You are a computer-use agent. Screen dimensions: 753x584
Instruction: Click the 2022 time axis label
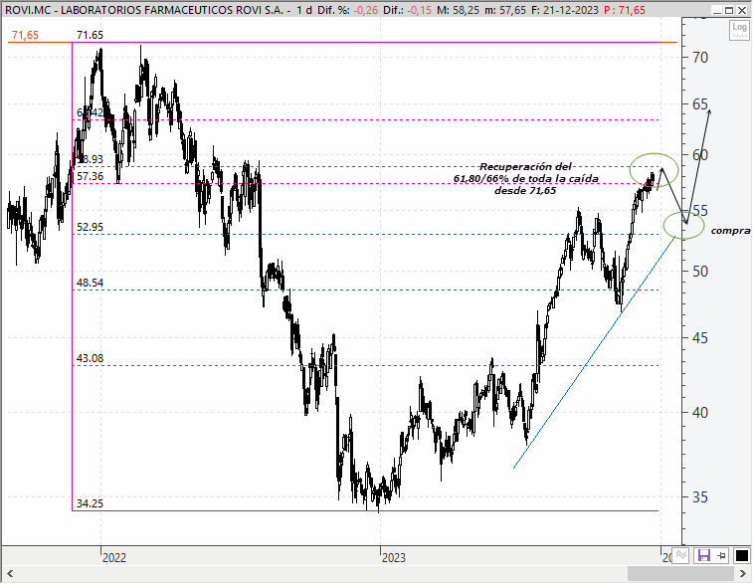(x=114, y=557)
